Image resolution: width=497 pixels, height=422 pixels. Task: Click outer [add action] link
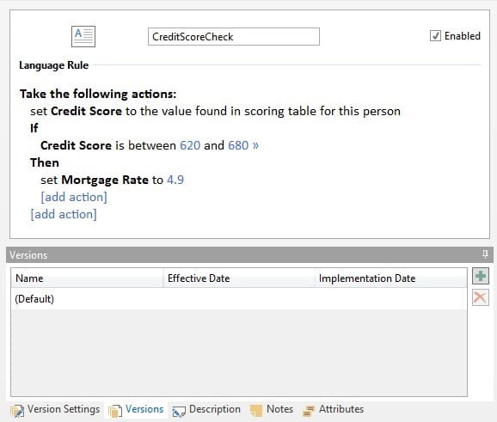coord(64,215)
